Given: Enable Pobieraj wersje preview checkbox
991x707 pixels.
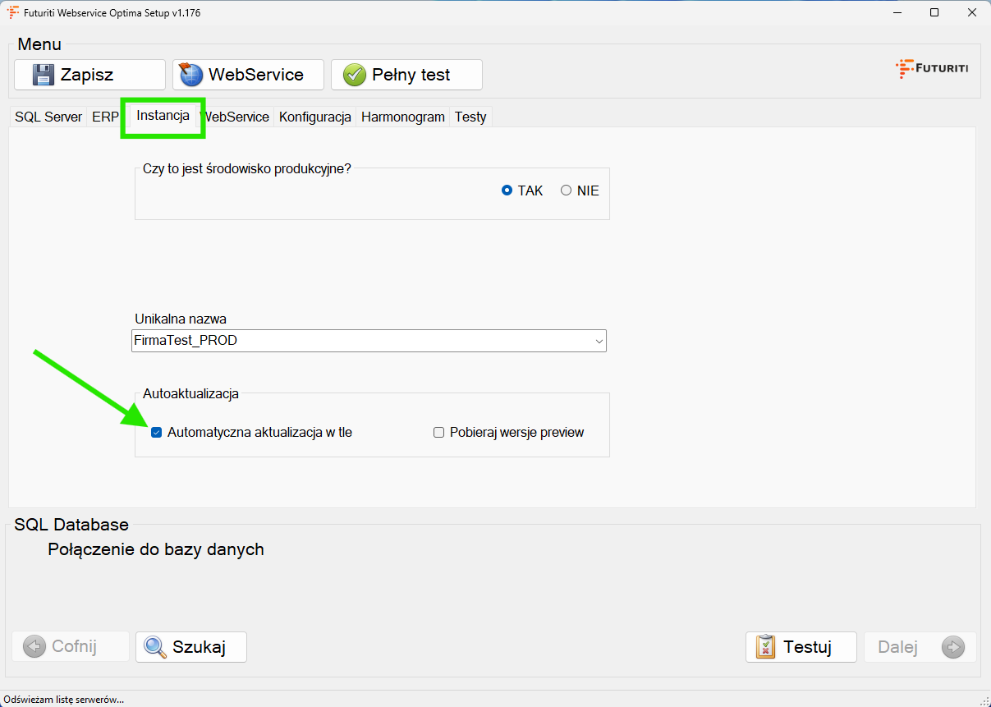Looking at the screenshot, I should (438, 433).
